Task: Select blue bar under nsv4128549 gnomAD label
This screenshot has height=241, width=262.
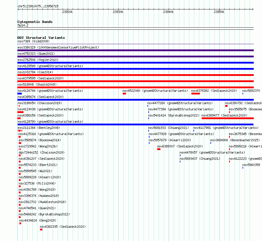Action: pos(135,69)
